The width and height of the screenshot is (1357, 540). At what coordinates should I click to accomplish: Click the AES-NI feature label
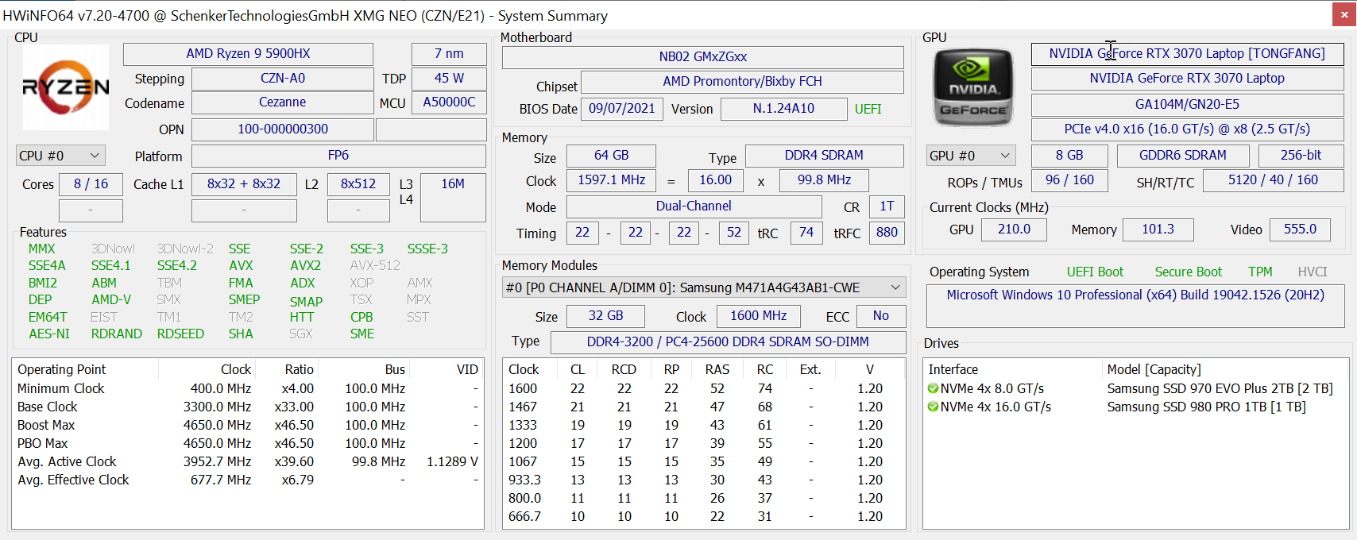coord(49,334)
